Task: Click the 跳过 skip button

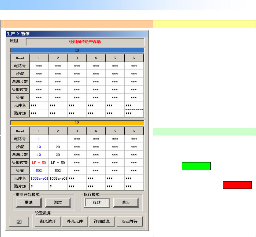Action: 58,202
